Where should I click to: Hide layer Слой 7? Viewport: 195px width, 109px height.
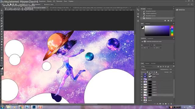pos(142,77)
